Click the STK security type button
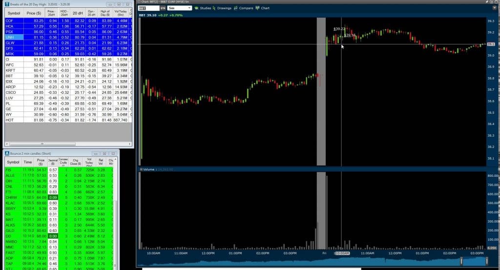Viewport: 500px width, 270px height. (163, 8)
